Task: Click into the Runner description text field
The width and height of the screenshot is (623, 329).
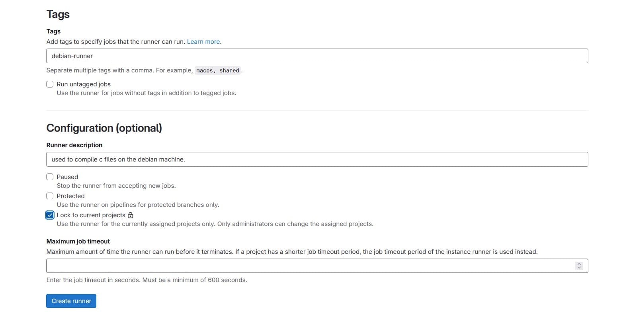Action: pos(317,160)
